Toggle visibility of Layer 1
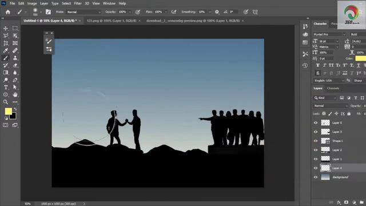The height and width of the screenshot is (206, 366). [316, 159]
